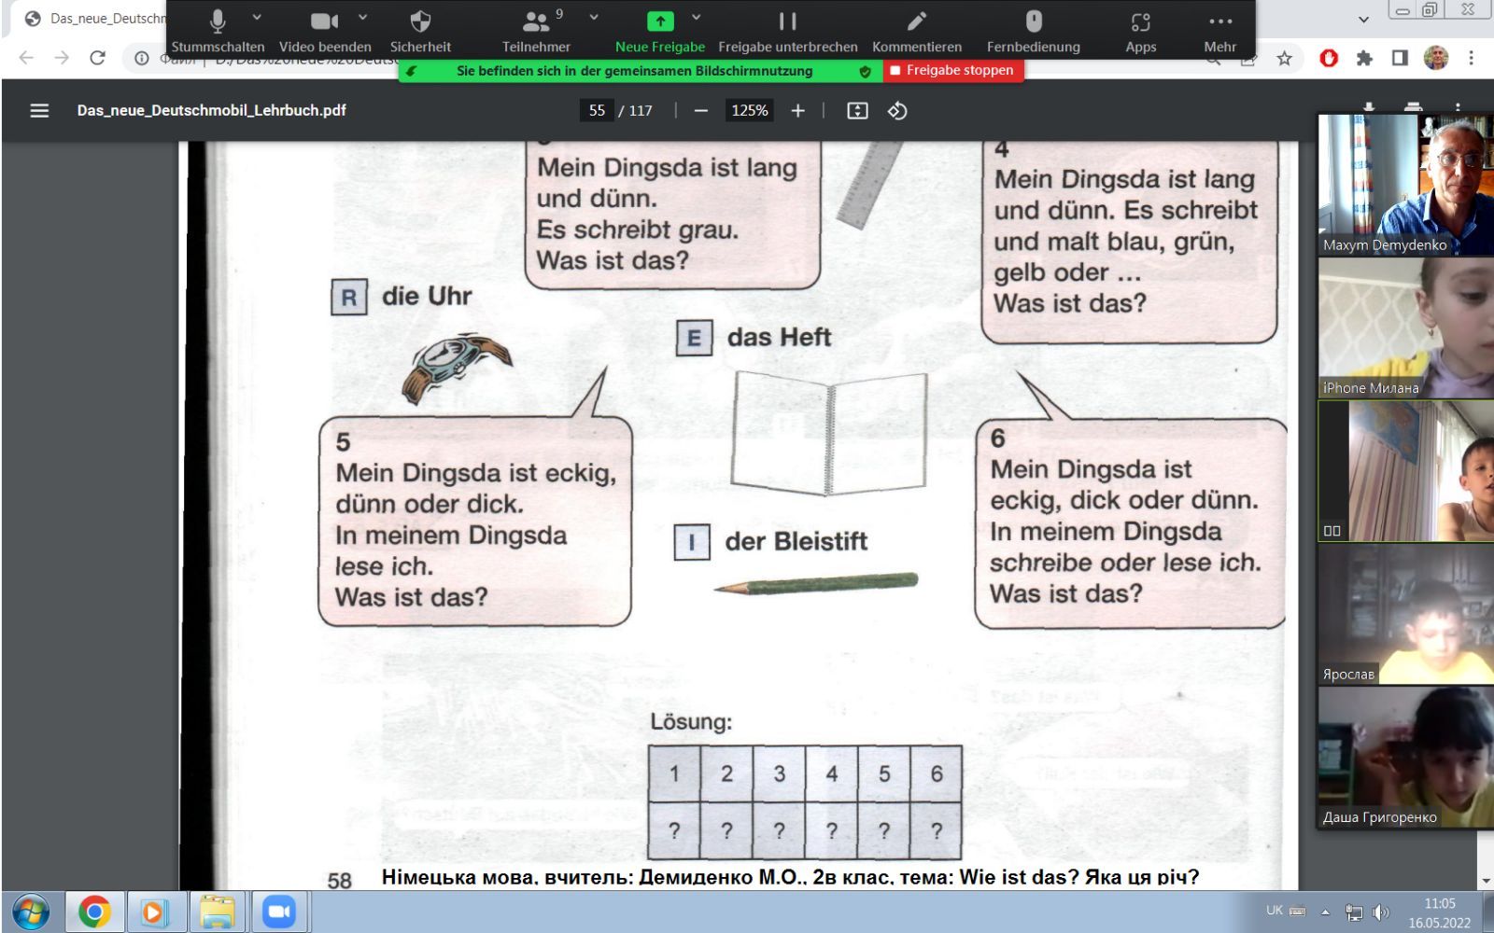Rotate the PDF page counterclockwise
Screen dimensions: 1494x933
897,111
